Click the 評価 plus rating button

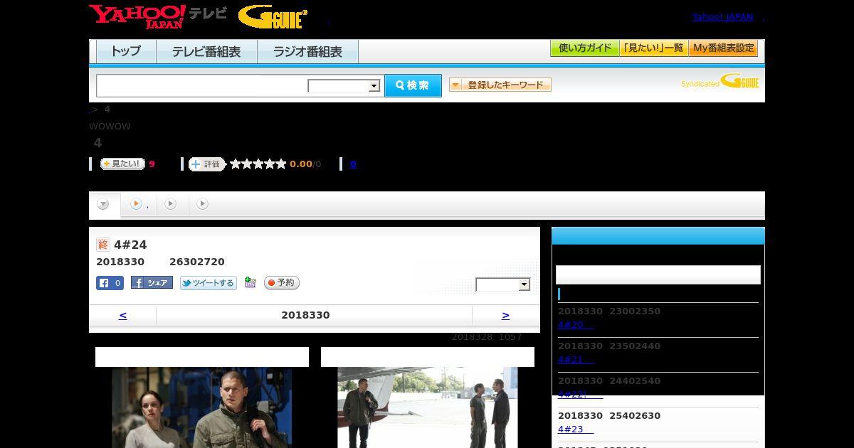(207, 164)
